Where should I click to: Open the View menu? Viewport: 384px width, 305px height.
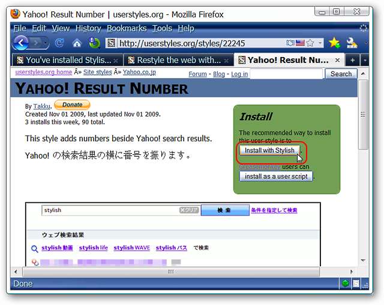[61, 28]
